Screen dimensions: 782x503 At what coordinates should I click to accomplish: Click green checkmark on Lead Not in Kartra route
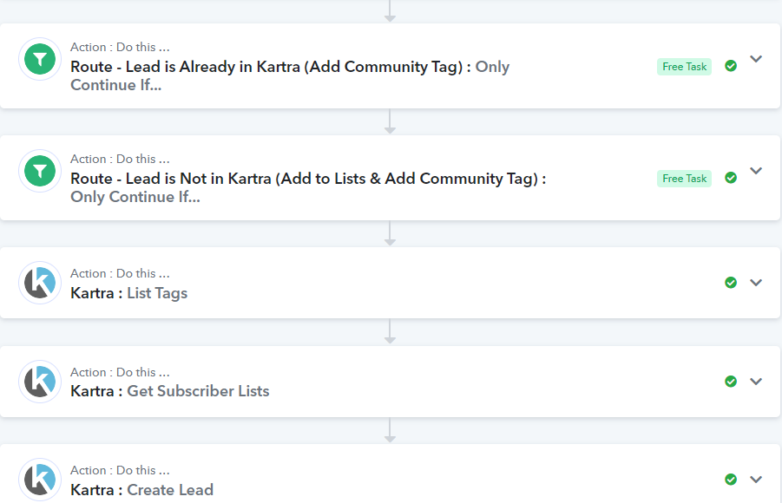(x=731, y=178)
